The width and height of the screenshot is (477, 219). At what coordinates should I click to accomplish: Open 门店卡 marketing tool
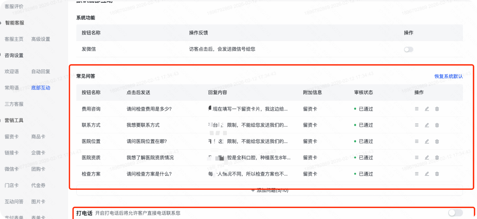12,185
